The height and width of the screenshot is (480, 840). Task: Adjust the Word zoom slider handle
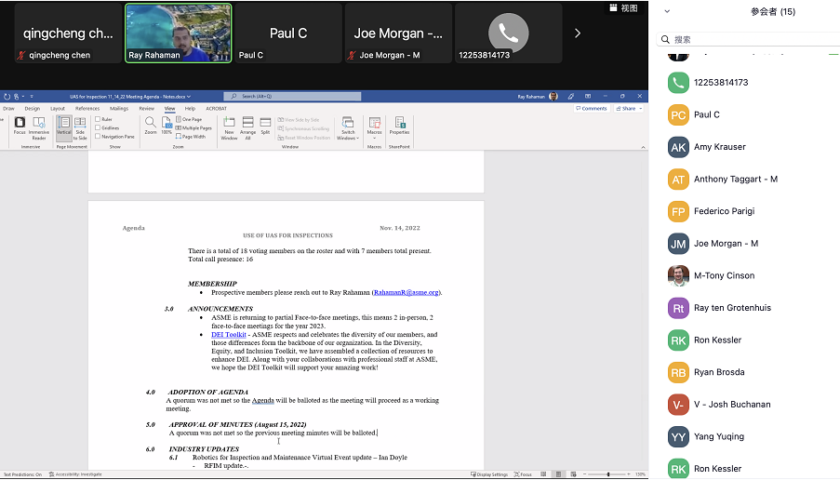click(x=608, y=474)
